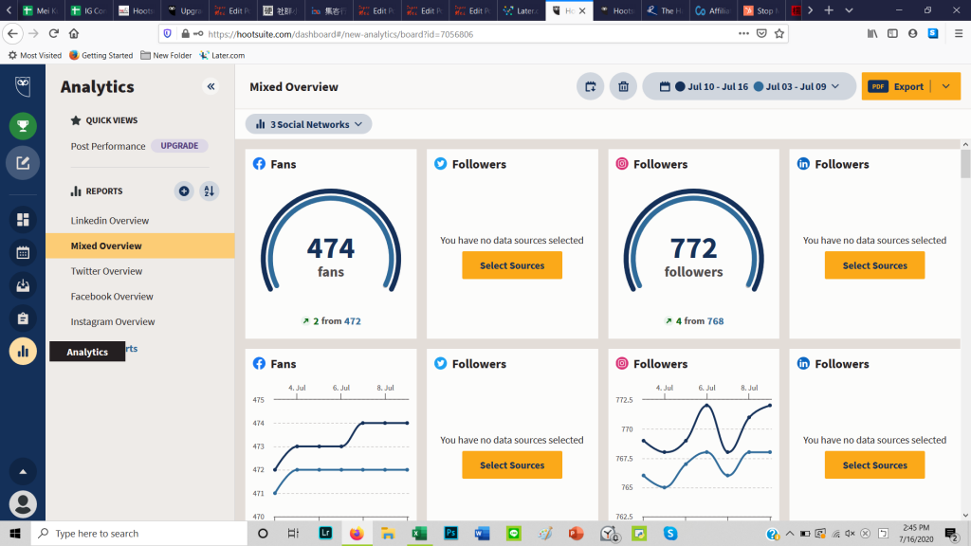Click the UPGRADE badge next to Post Performance
Viewport: 971px width, 546px height.
pyautogui.click(x=179, y=146)
